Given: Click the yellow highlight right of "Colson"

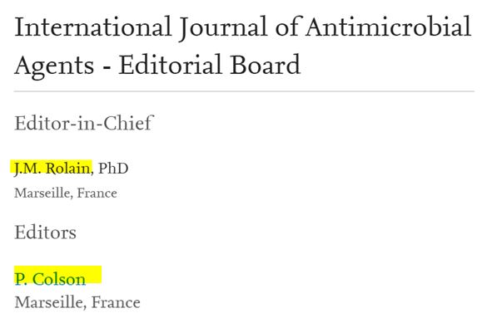Looking at the screenshot, I should pos(94,275).
